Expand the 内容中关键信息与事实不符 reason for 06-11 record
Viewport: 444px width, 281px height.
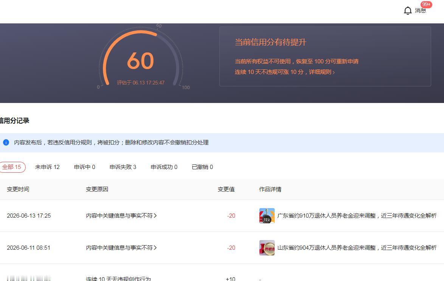click(x=121, y=248)
